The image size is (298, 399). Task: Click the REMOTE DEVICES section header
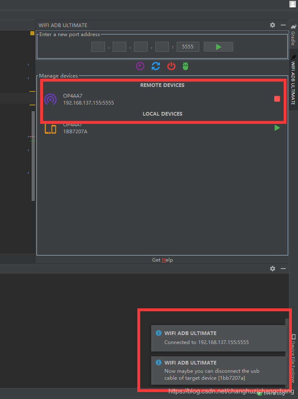click(162, 85)
